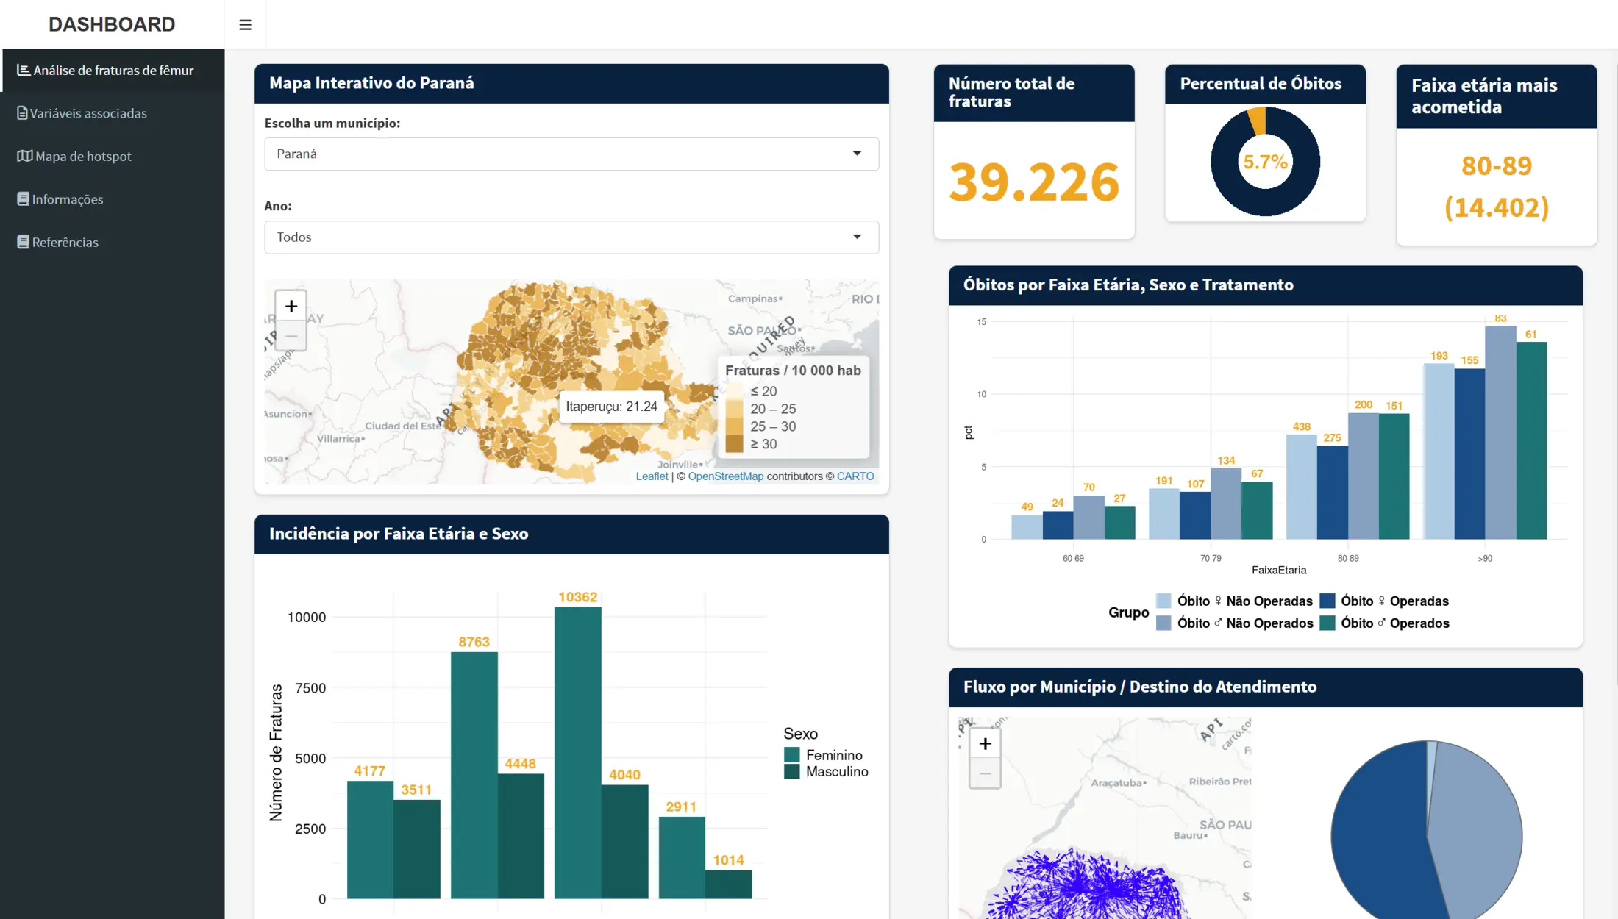This screenshot has width=1618, height=919.
Task: Open the Ano dropdown showing Todos
Action: click(x=571, y=237)
